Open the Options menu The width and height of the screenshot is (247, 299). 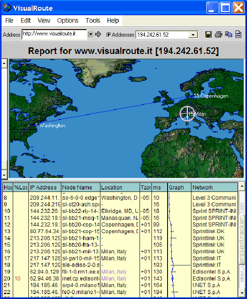click(x=68, y=21)
